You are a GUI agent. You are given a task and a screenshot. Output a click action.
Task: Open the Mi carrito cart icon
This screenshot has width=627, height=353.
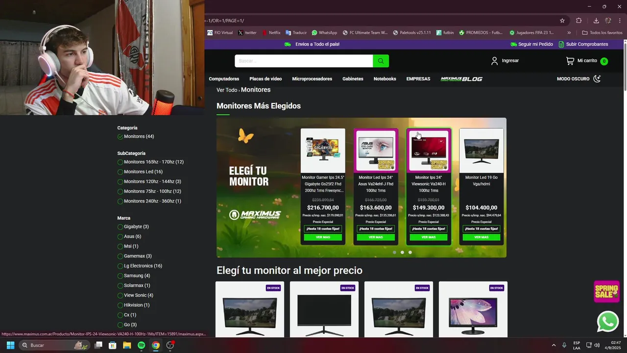click(x=570, y=61)
